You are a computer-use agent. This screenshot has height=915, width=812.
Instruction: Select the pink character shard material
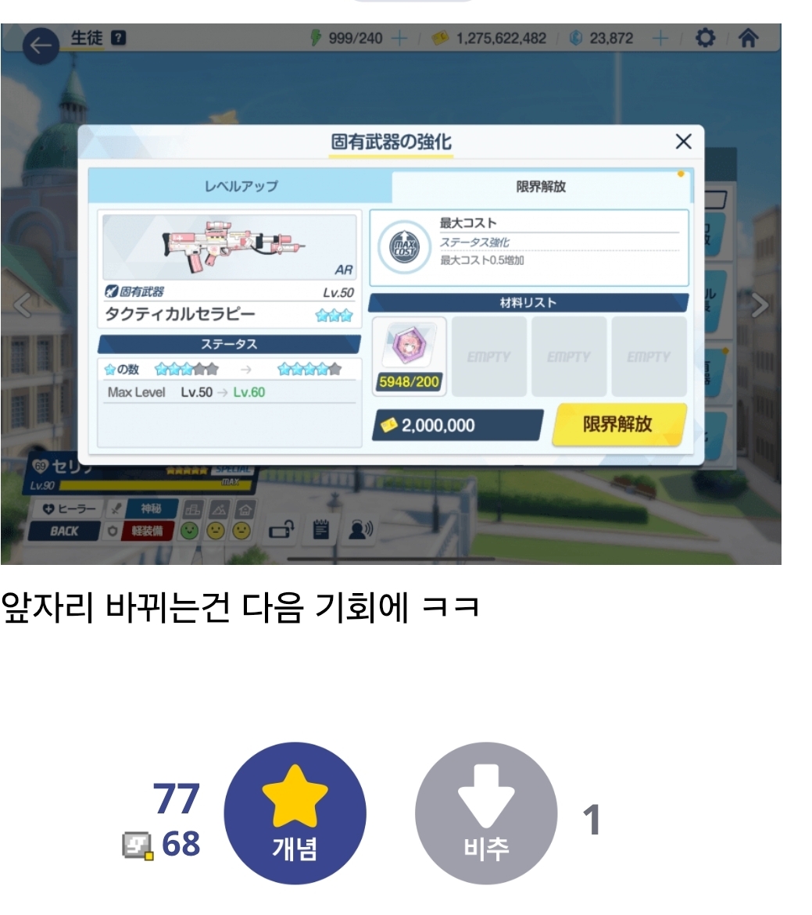pyautogui.click(x=410, y=356)
